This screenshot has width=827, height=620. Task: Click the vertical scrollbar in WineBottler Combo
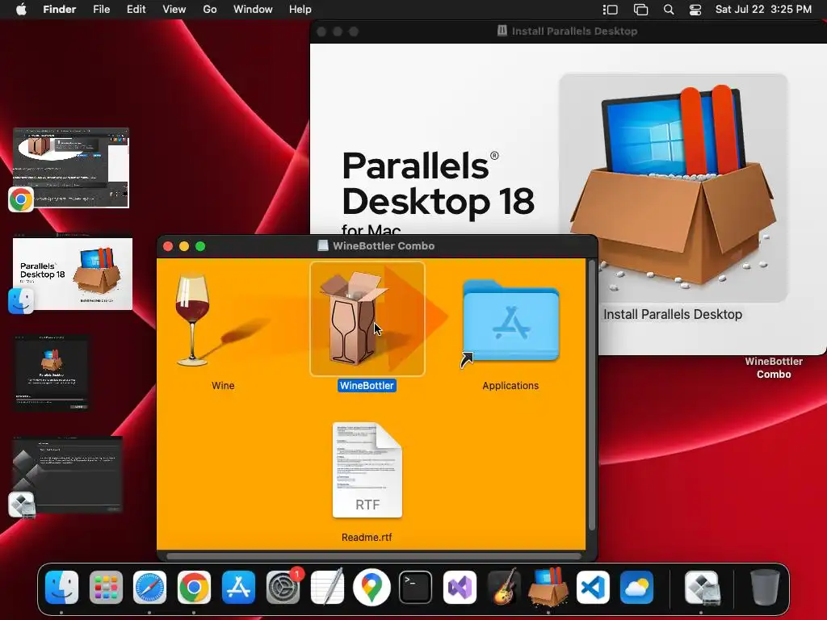(x=591, y=396)
